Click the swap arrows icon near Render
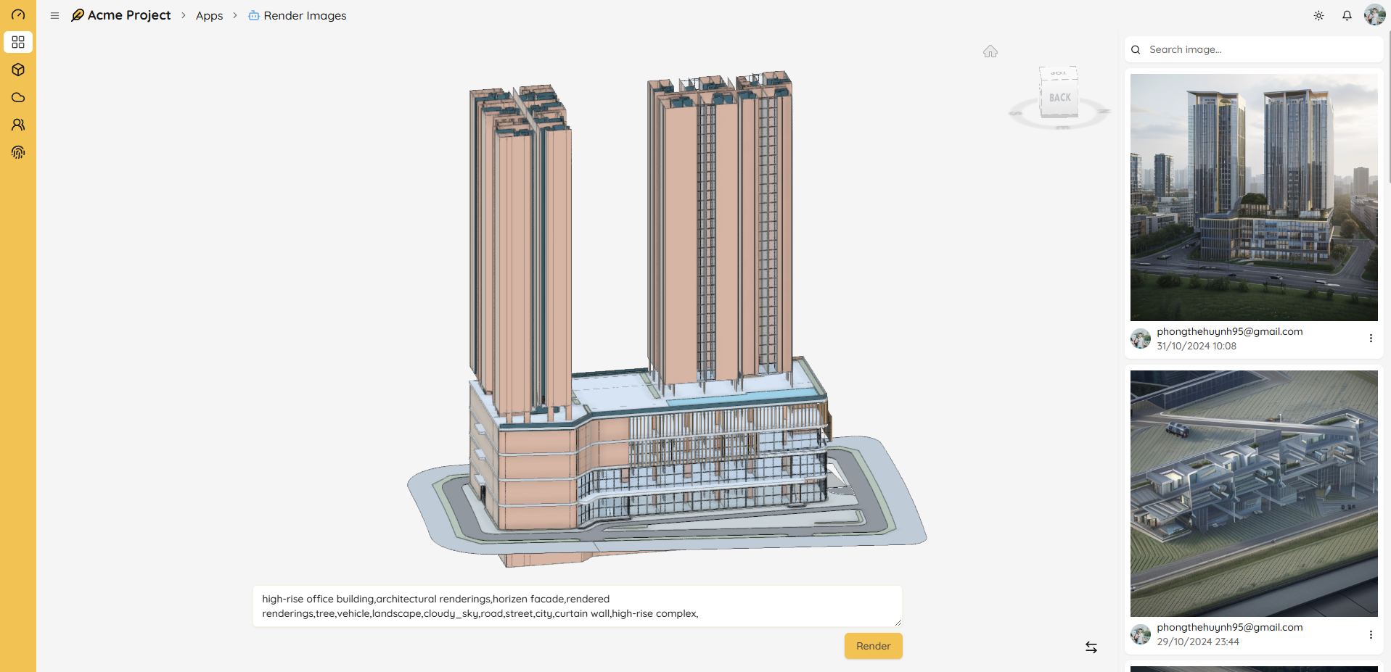This screenshot has width=1391, height=672. 1091,647
